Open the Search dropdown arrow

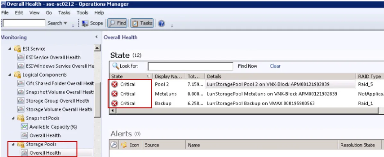[x=65, y=23]
